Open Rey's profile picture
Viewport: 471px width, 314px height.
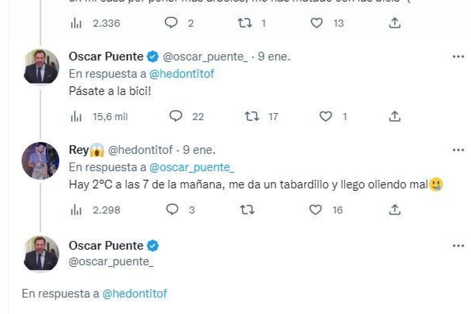40,161
